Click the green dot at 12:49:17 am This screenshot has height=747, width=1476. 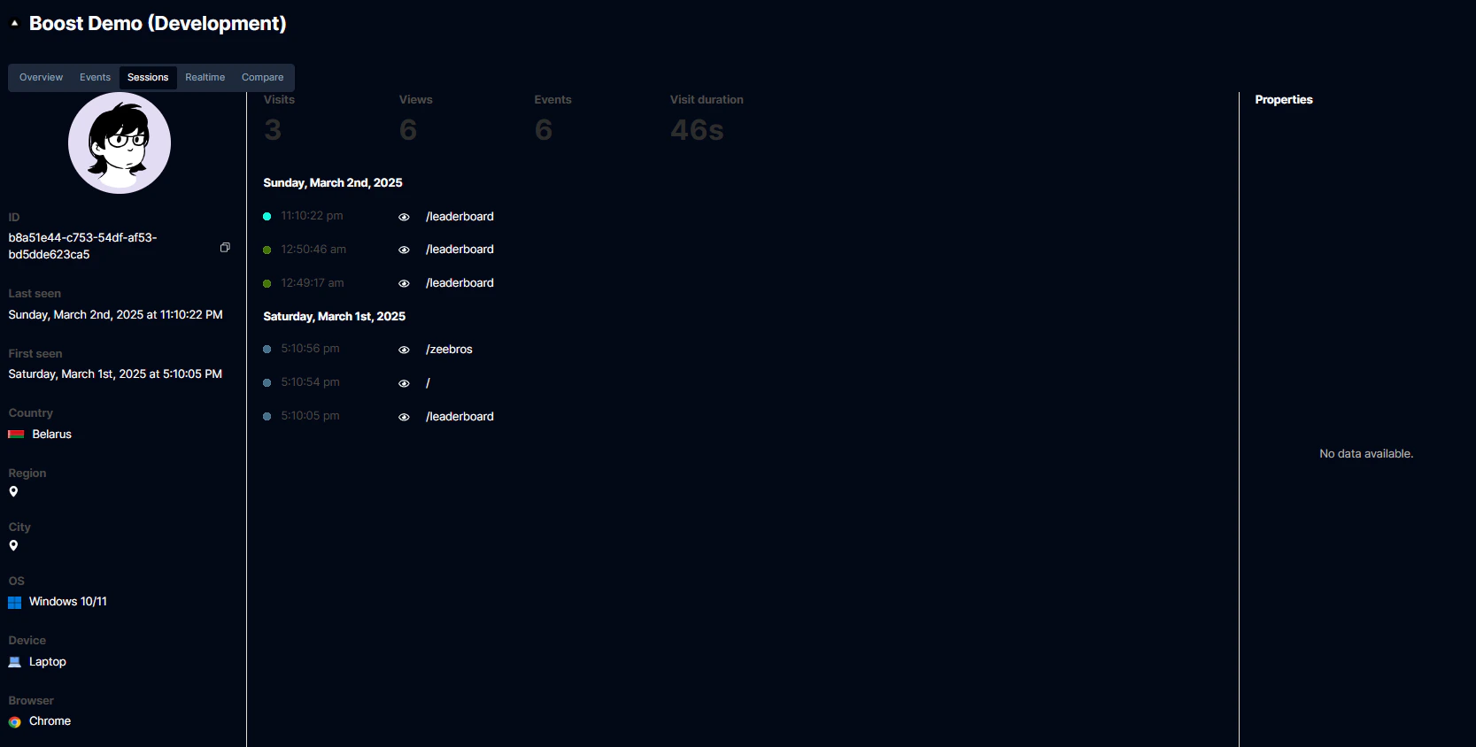click(267, 283)
